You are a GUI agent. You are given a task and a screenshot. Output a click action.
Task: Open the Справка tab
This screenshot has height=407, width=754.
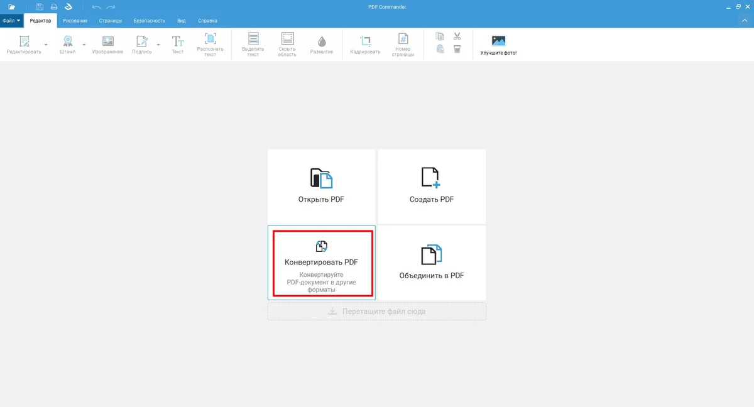click(207, 21)
